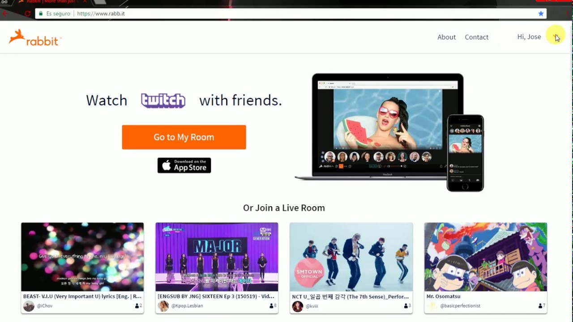Click the viewer count icon on Mr. Osomatsu room

click(540, 306)
